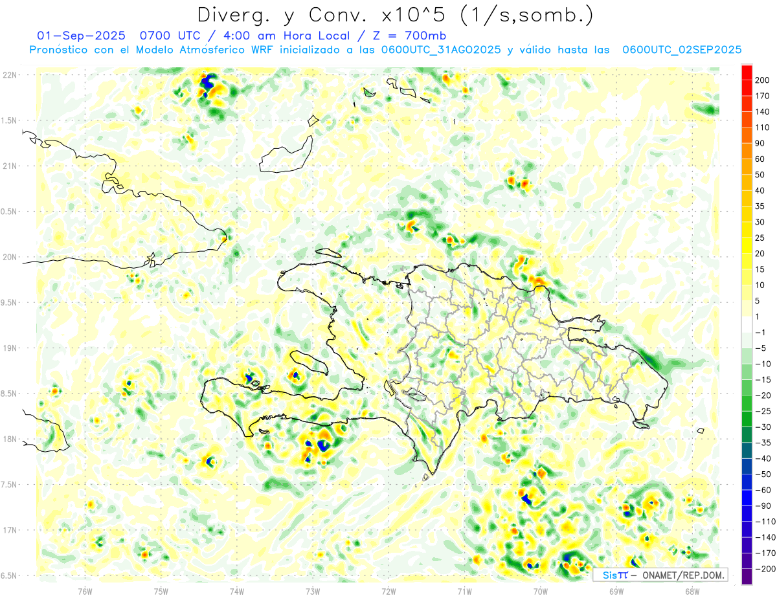Click the '9.5N' latitude label

tap(10, 303)
